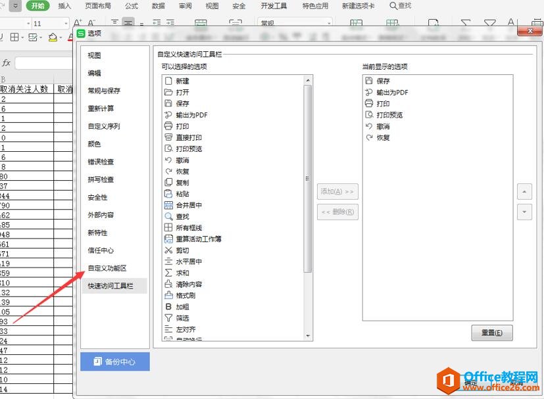Open the 编辑 options category
This screenshot has width=544, height=399.
click(94, 73)
